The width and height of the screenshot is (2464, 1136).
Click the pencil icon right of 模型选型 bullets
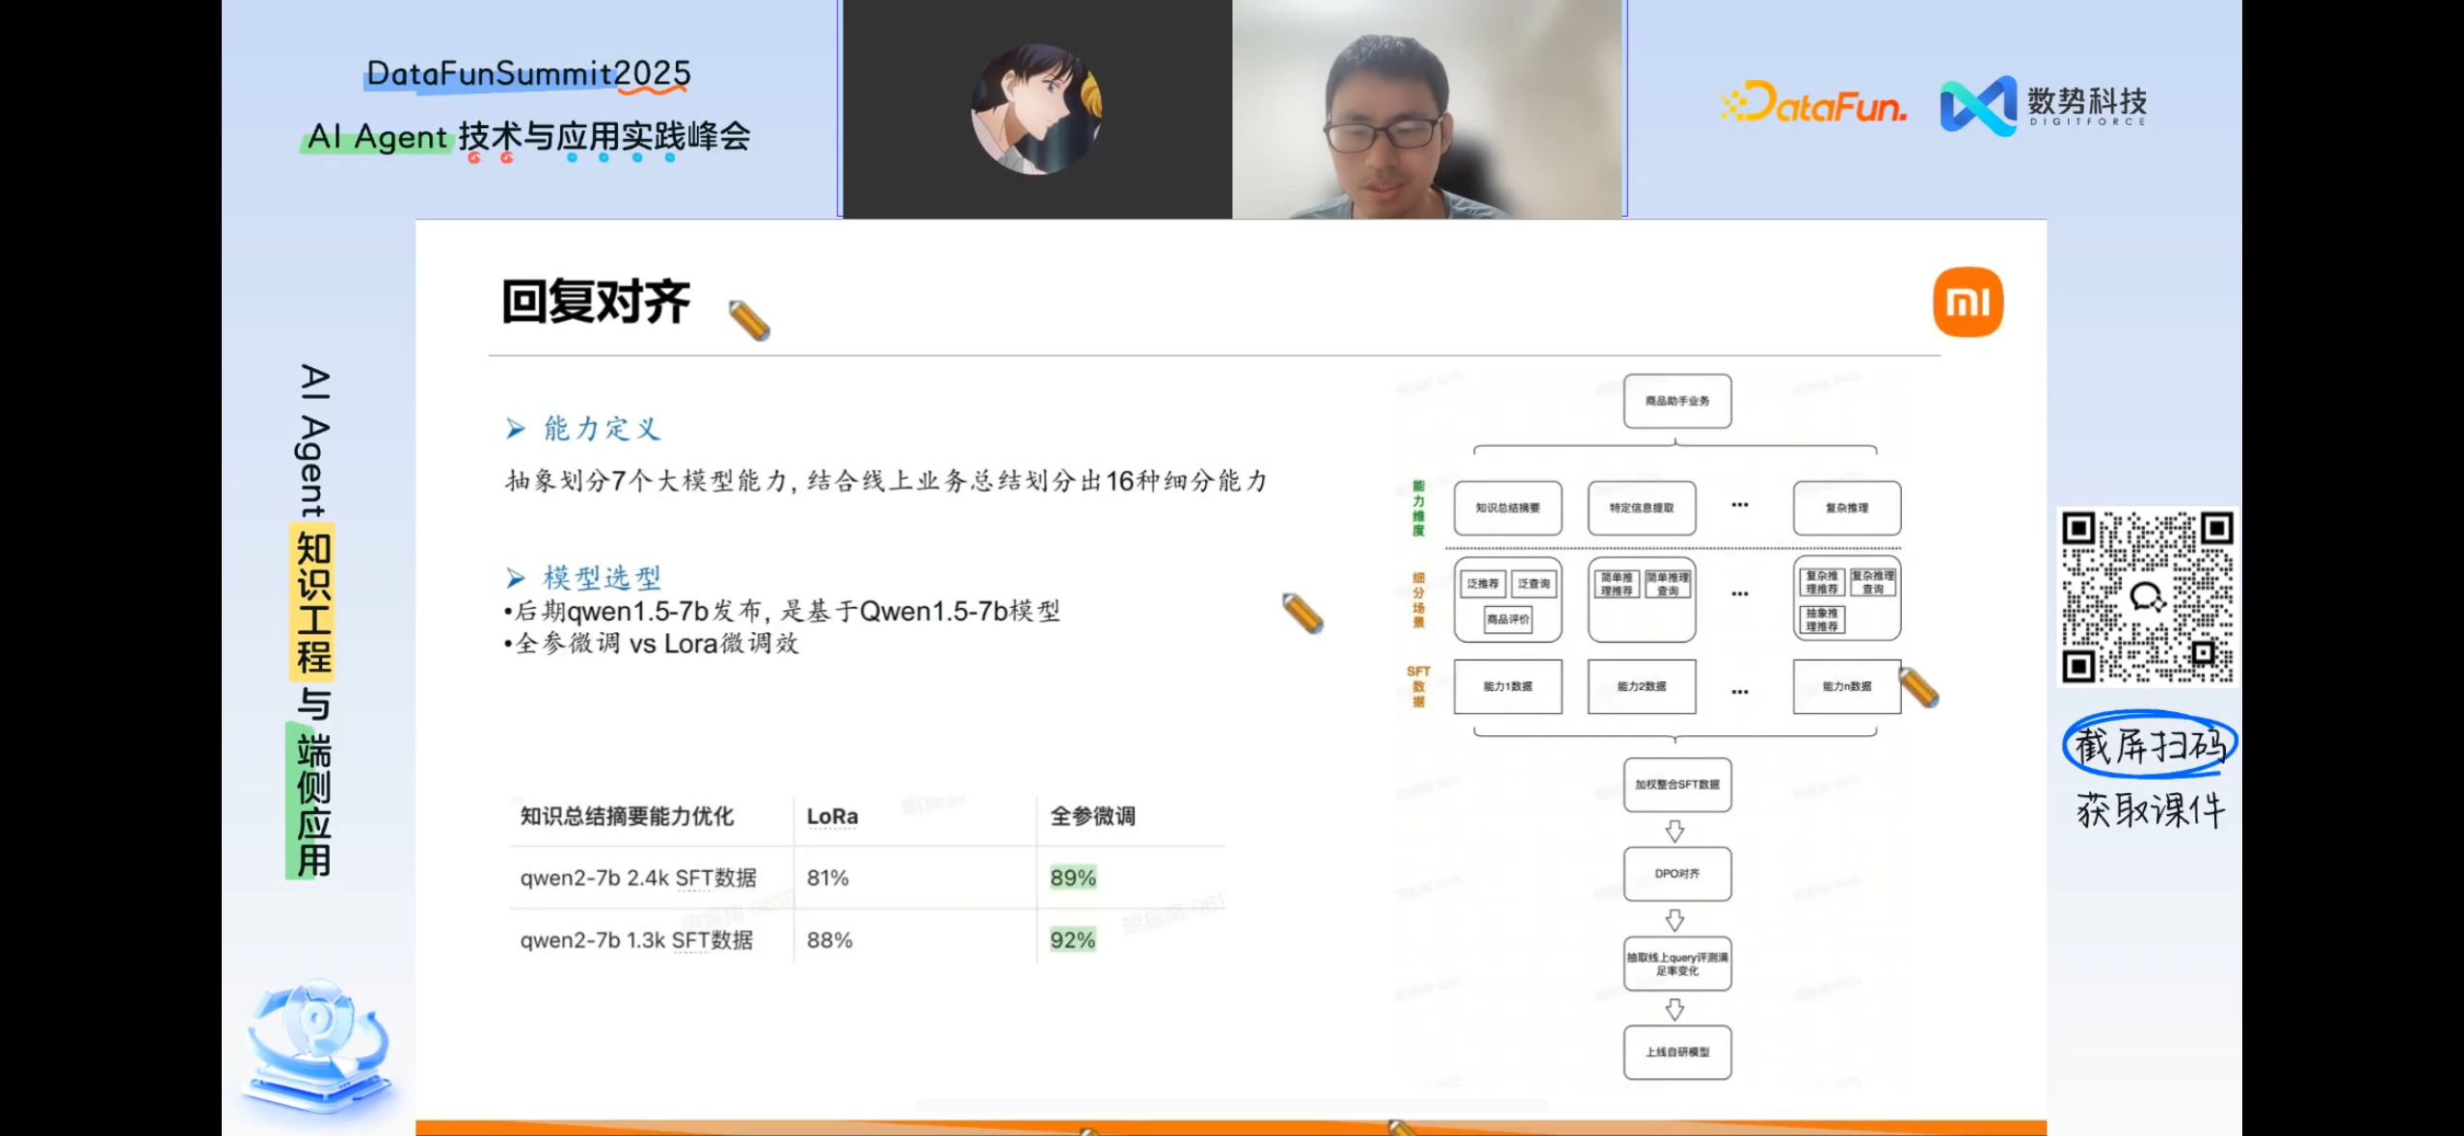pyautogui.click(x=1302, y=614)
